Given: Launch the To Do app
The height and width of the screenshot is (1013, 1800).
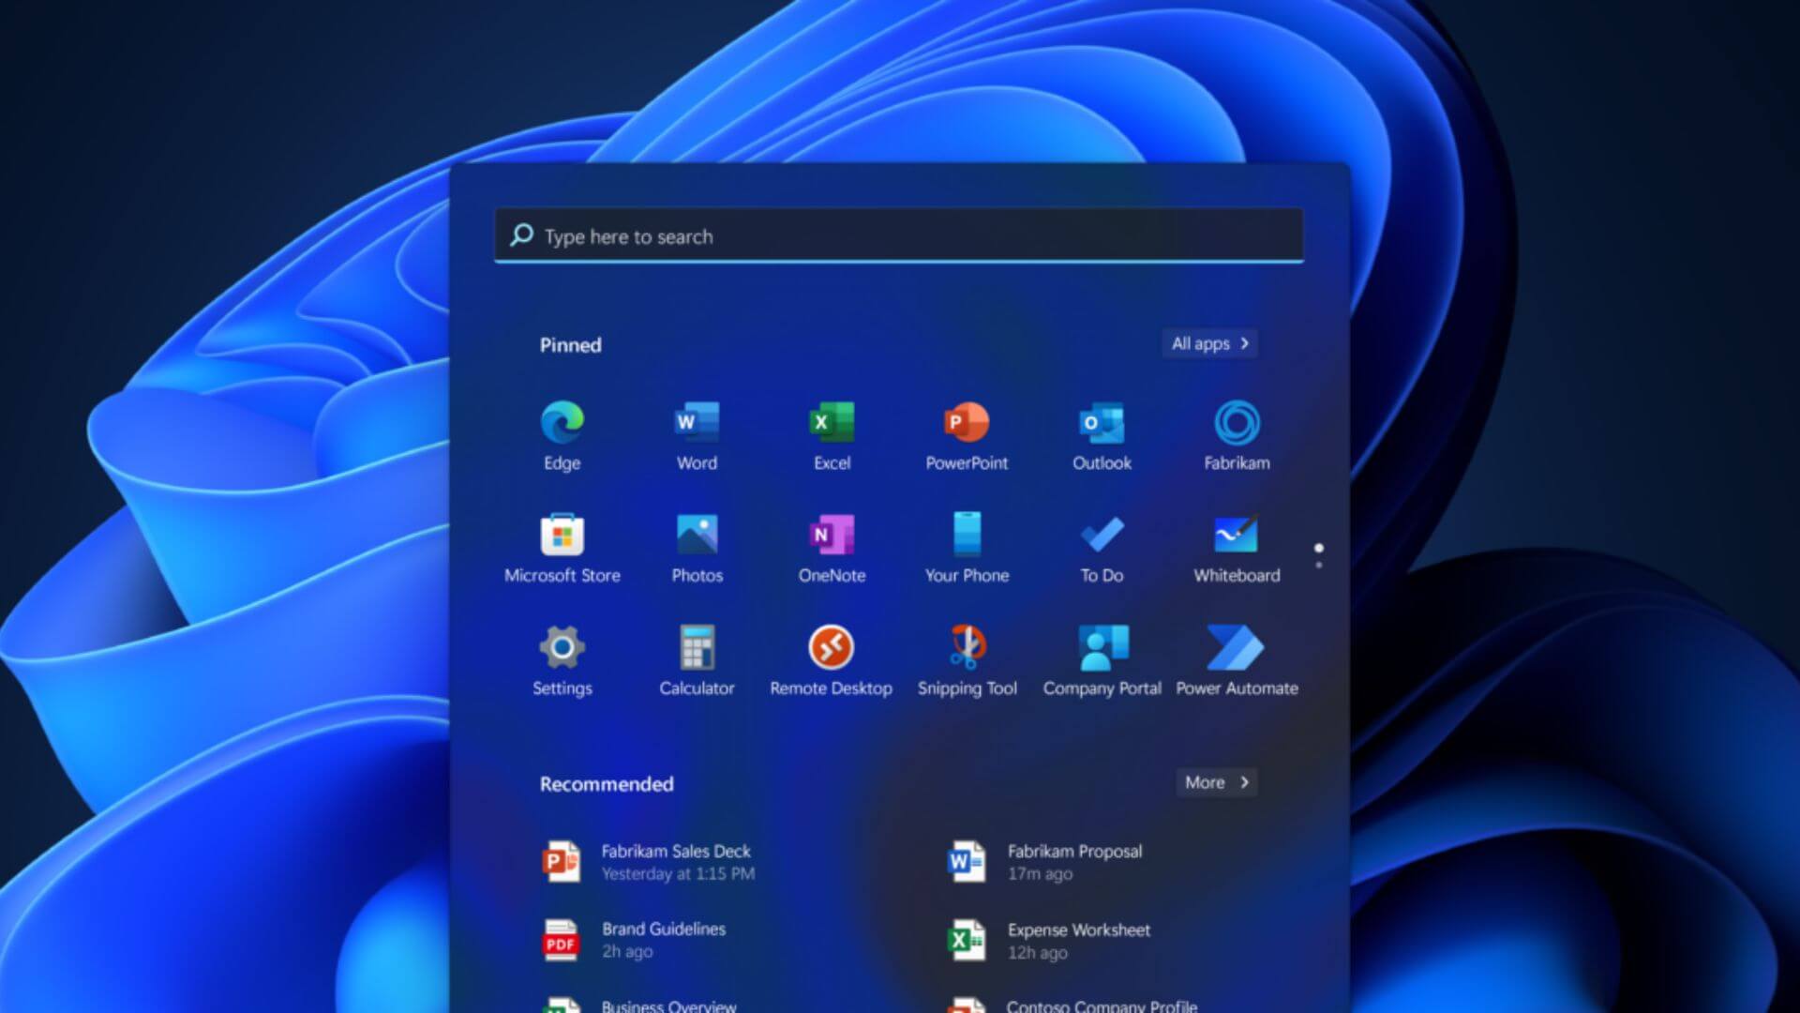Looking at the screenshot, I should [1102, 536].
